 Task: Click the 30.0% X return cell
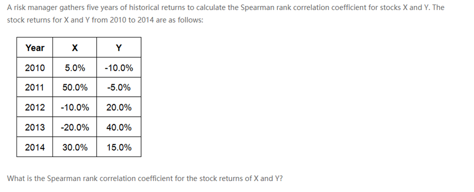click(75, 147)
